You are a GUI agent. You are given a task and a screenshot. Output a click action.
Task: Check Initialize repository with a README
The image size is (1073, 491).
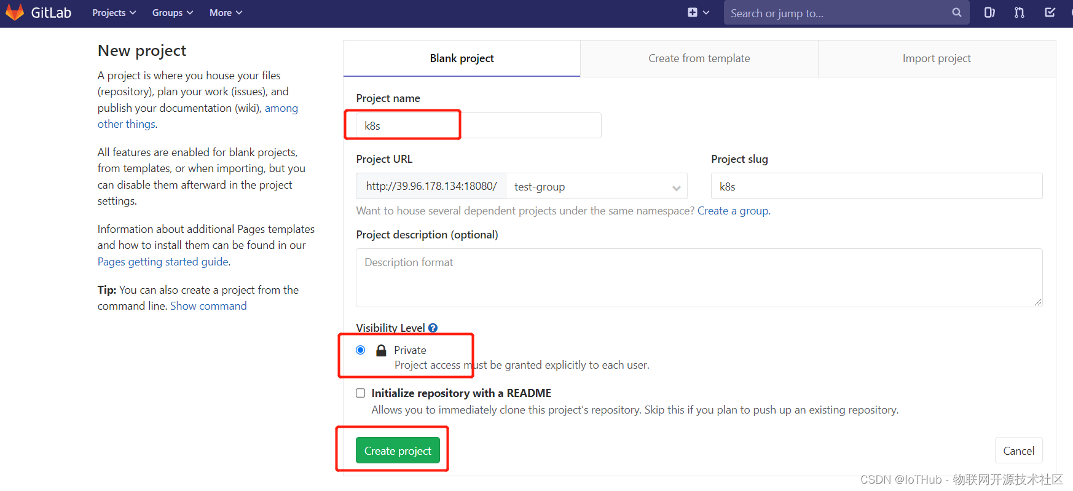tap(361, 393)
